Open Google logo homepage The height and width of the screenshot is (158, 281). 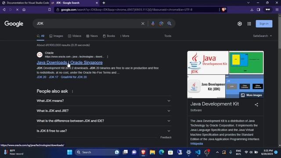(x=14, y=24)
